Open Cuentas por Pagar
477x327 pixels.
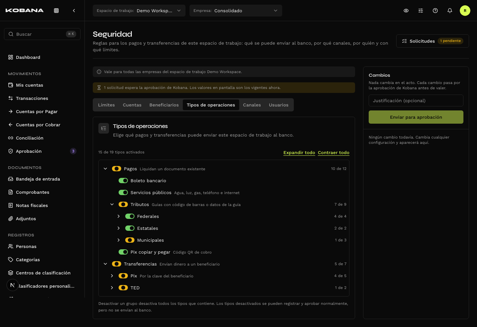[x=42, y=111]
